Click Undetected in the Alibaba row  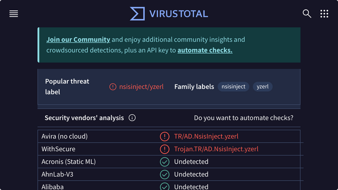click(191, 187)
